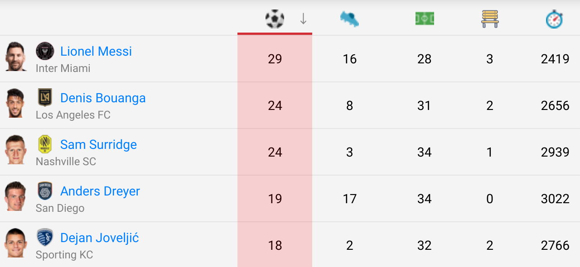This screenshot has width=580, height=267.
Task: Click the Nashville SC yellow crest
Action: click(x=45, y=144)
